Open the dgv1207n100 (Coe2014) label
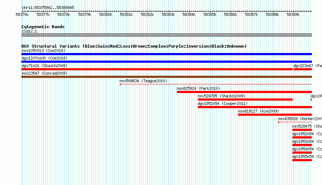 [x=45, y=58]
